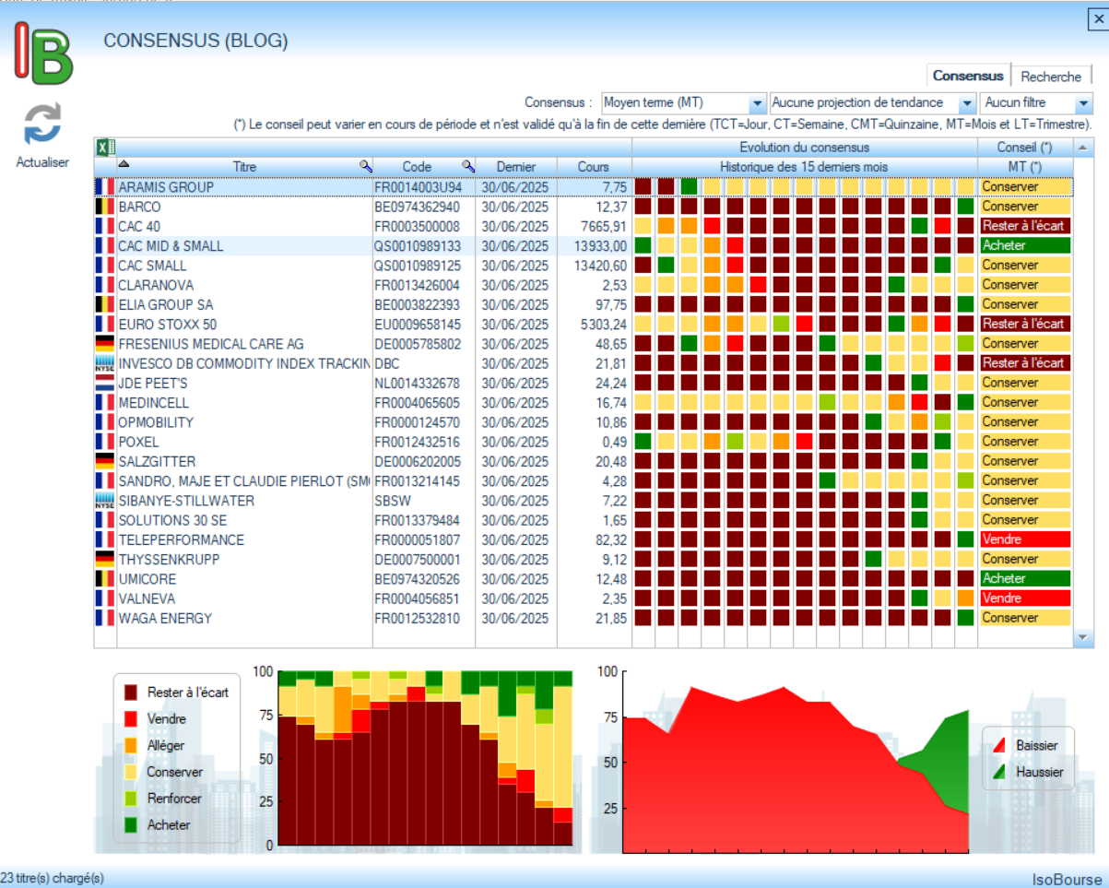Click the MT (*) column header
The width and height of the screenshot is (1109, 888).
click(1024, 167)
